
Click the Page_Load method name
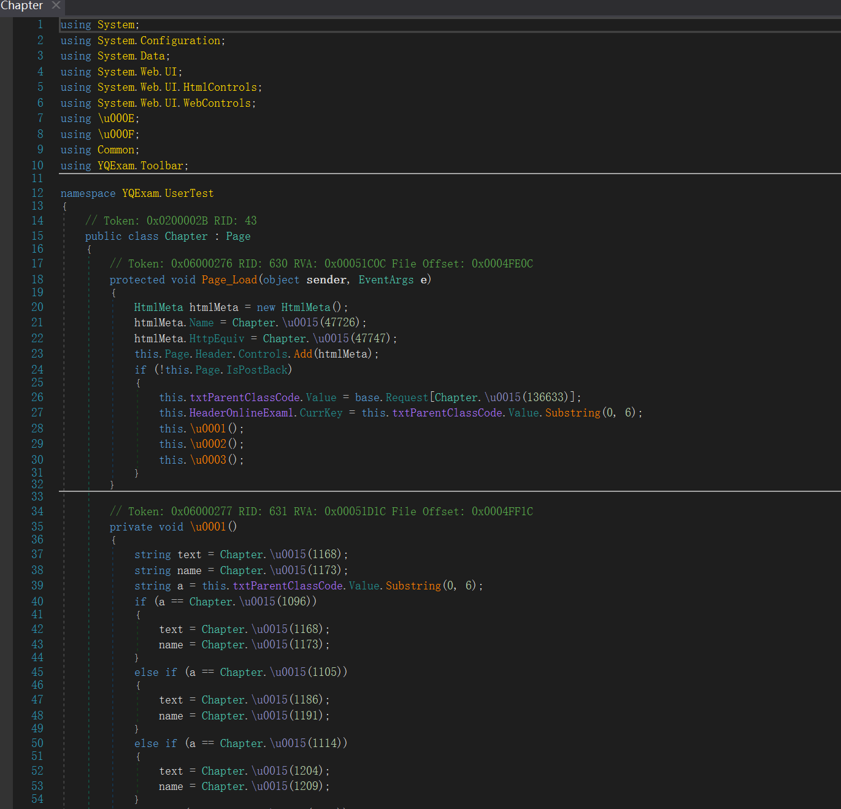pyautogui.click(x=229, y=280)
